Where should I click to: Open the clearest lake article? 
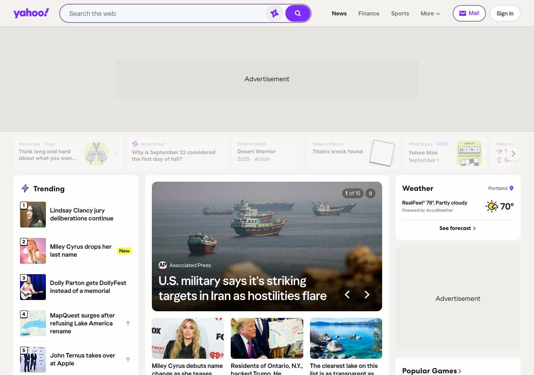pyautogui.click(x=344, y=369)
